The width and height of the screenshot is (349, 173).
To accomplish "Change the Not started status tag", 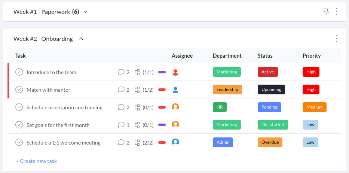I will point(273,125).
